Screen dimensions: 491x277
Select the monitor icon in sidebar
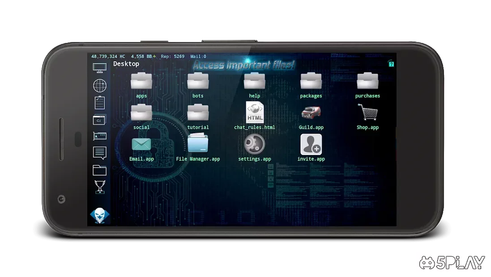pos(99,67)
